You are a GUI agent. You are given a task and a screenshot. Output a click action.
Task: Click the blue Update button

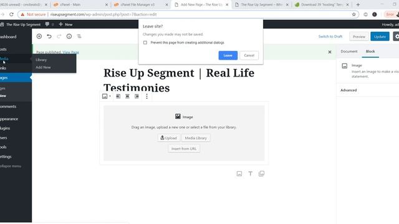tap(380, 37)
